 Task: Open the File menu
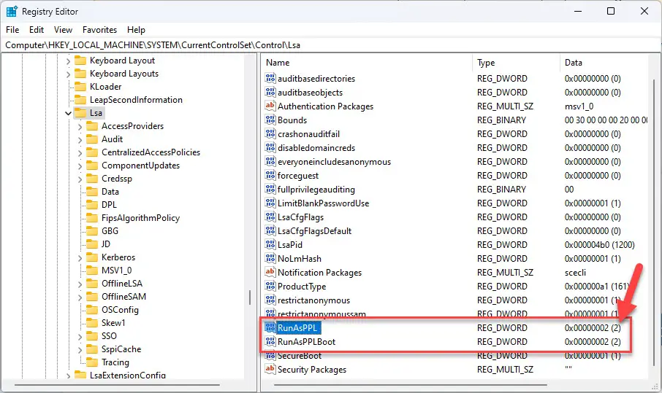click(12, 29)
